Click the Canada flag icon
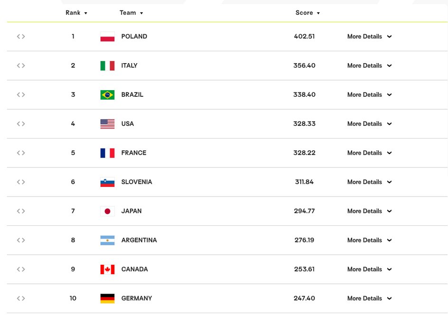448x316 pixels. click(x=107, y=270)
